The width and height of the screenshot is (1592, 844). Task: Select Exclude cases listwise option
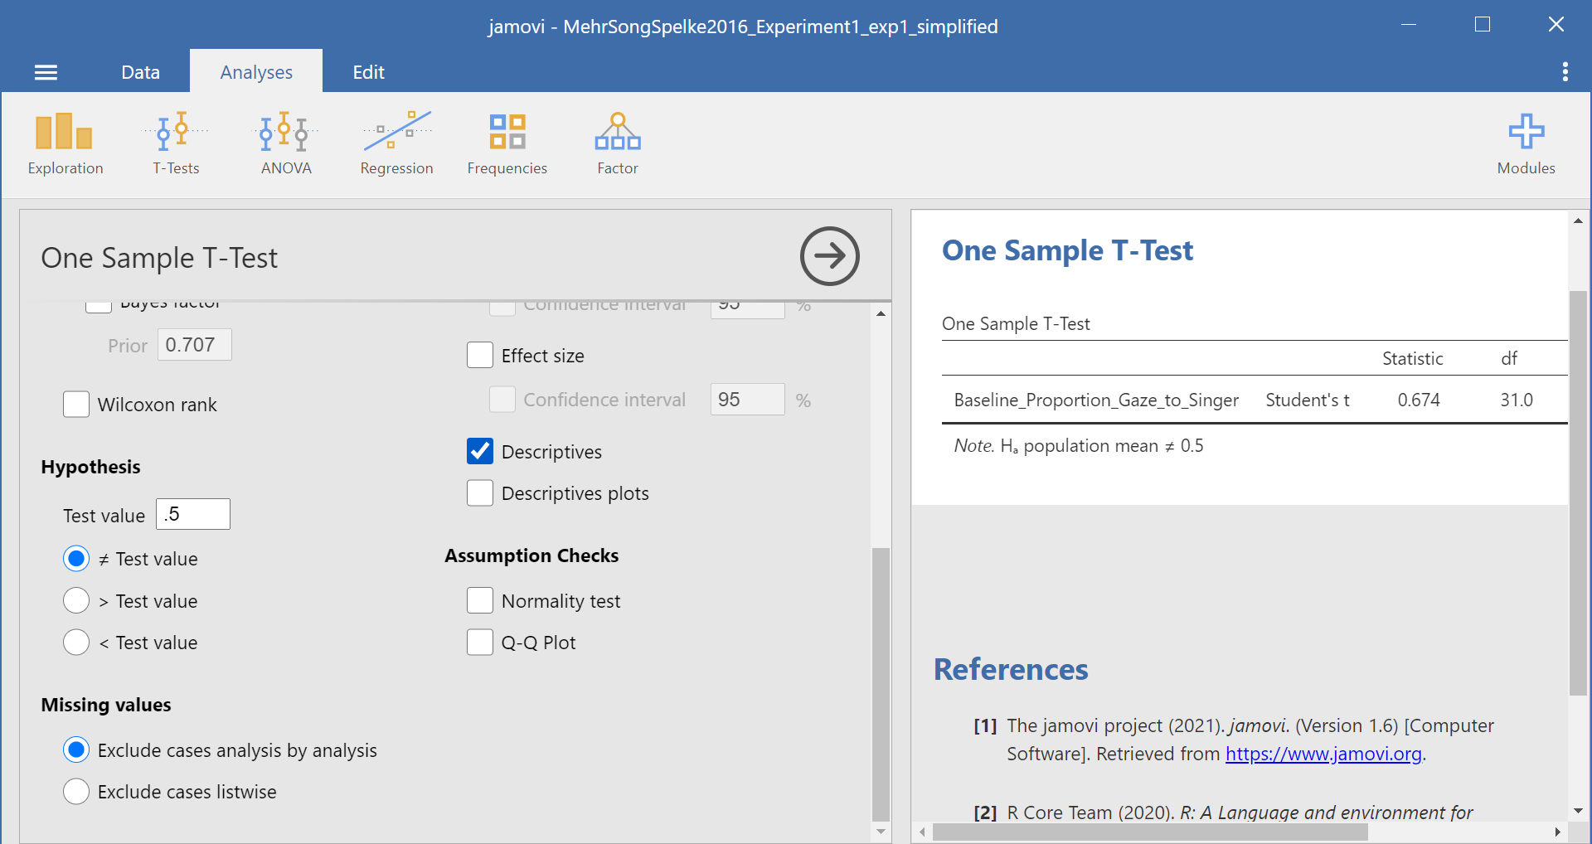pos(76,792)
